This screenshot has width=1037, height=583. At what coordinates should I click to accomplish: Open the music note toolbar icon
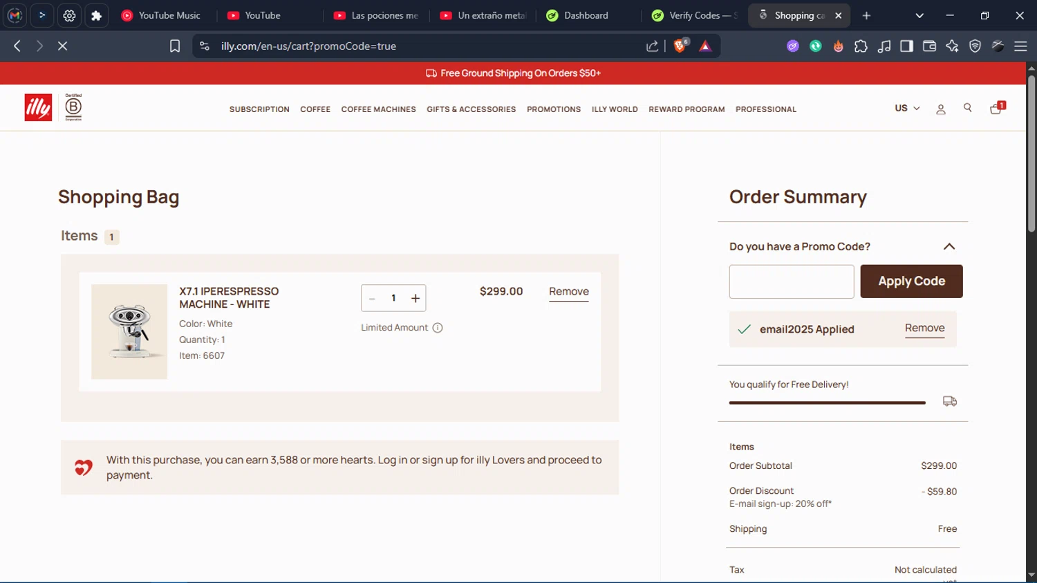884,46
